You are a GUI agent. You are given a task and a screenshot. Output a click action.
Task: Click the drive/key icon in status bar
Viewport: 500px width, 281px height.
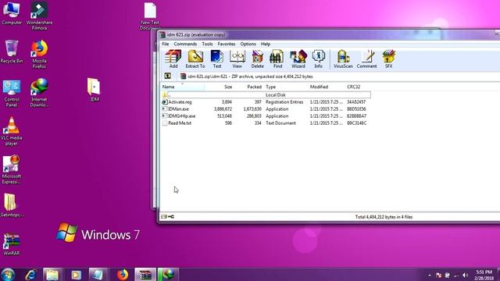pyautogui.click(x=168, y=217)
